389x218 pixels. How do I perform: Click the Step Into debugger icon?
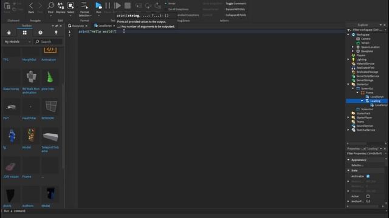pyautogui.click(x=139, y=5)
